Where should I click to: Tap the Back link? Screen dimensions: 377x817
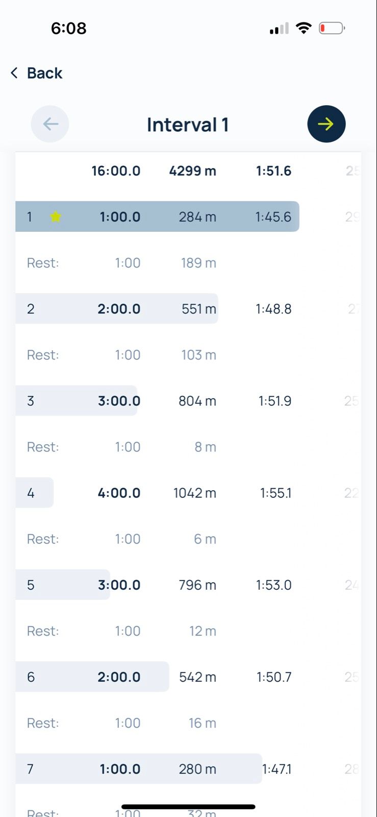[44, 73]
